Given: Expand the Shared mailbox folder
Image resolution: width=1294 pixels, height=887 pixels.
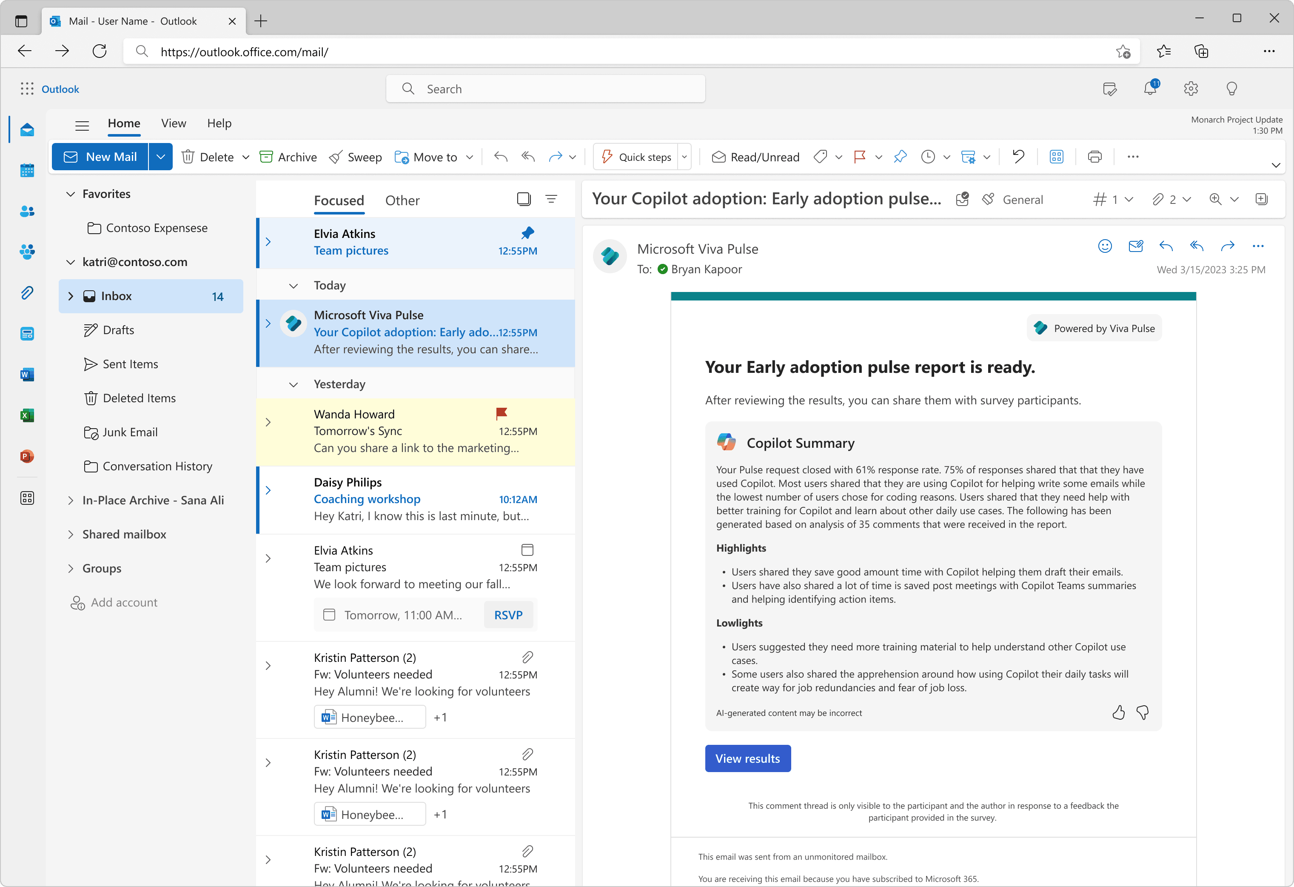Looking at the screenshot, I should pos(71,534).
